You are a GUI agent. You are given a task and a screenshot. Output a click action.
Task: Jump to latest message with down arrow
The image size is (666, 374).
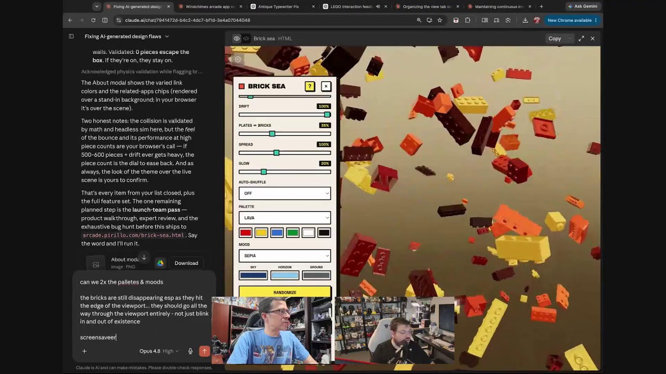[x=144, y=258]
